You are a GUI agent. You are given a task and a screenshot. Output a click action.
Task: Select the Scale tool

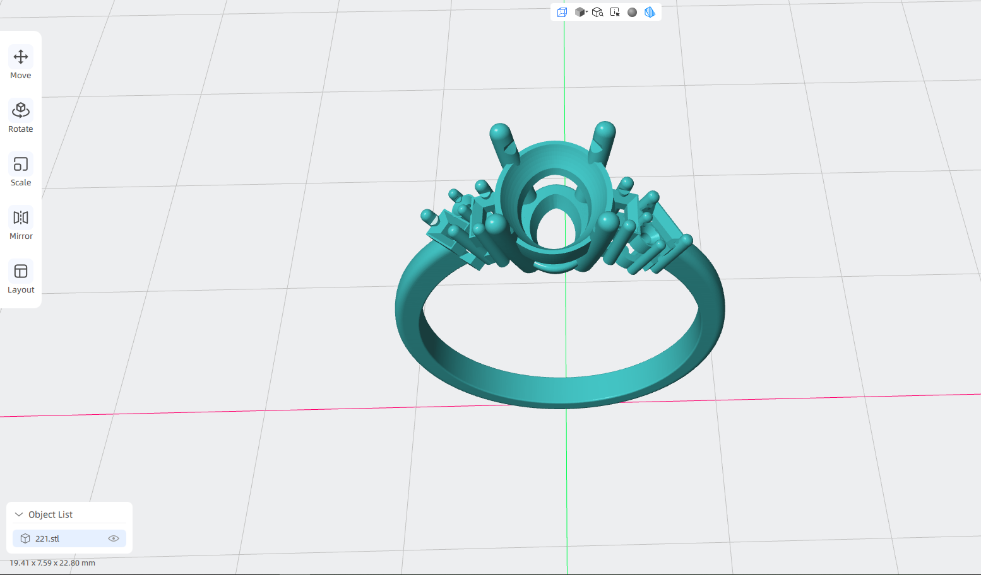(x=21, y=171)
